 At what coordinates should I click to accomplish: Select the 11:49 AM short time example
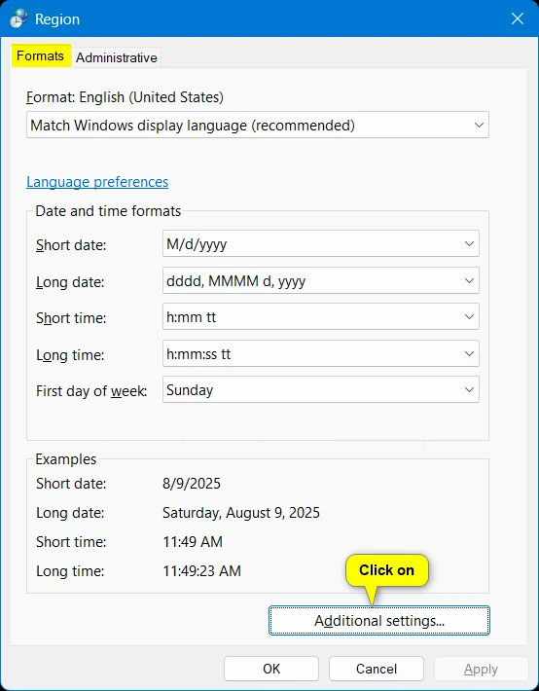click(x=193, y=541)
